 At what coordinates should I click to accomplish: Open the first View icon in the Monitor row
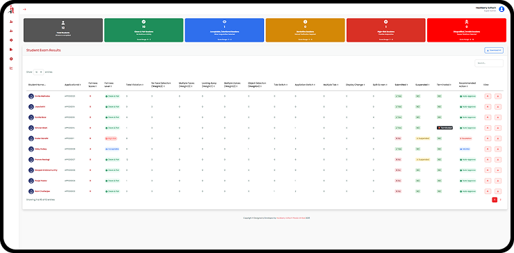coord(488,149)
